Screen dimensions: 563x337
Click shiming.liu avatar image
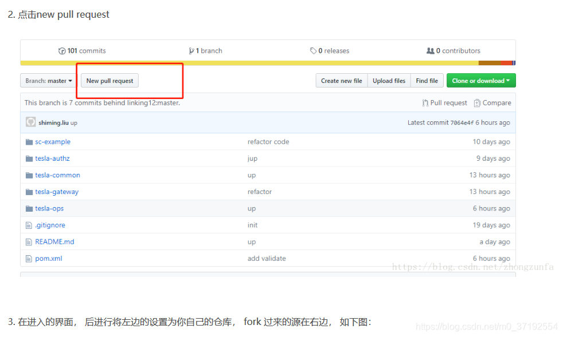coord(31,122)
